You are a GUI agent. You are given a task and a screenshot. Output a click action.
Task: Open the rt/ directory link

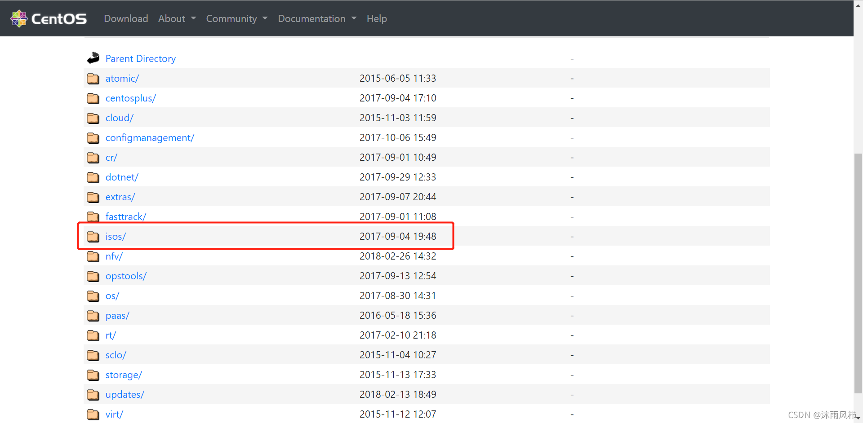(111, 335)
